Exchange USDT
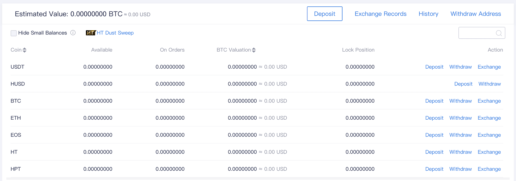The image size is (516, 181). pyautogui.click(x=489, y=67)
